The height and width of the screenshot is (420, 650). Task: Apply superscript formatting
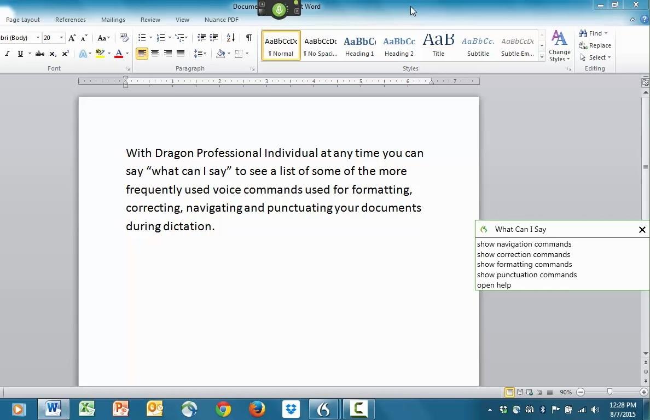[65, 54]
